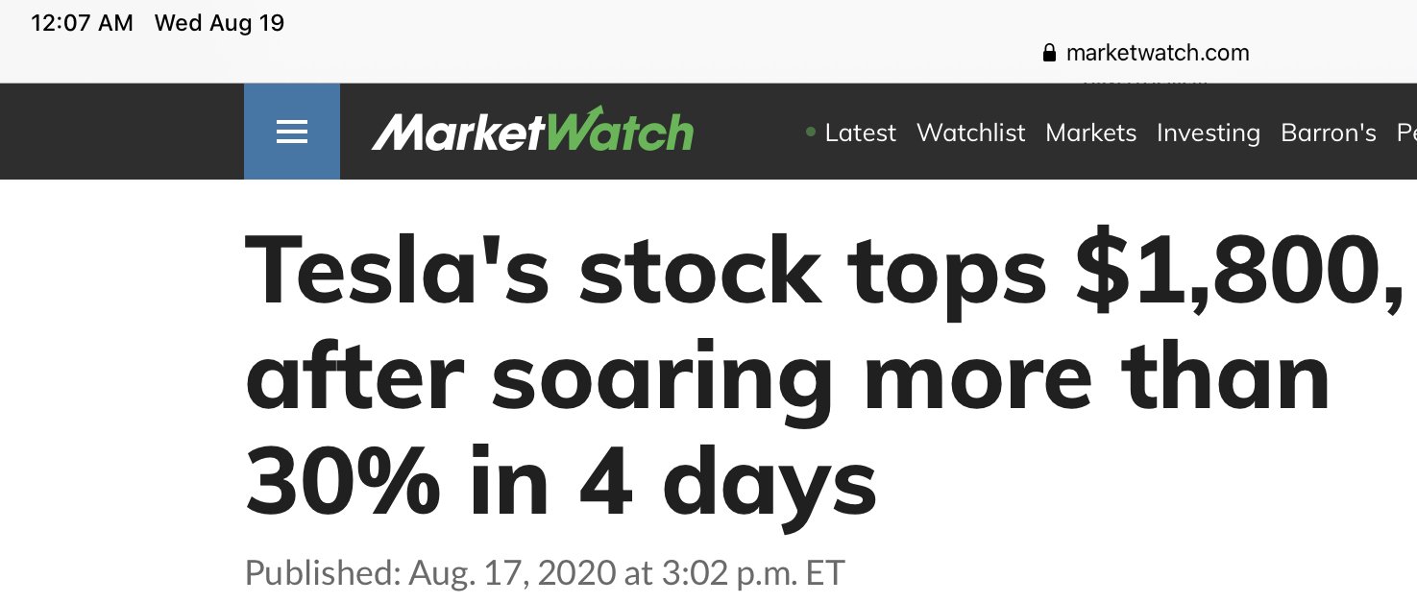The width and height of the screenshot is (1417, 603).
Task: Open the Markets nav item
Action: point(1090,133)
